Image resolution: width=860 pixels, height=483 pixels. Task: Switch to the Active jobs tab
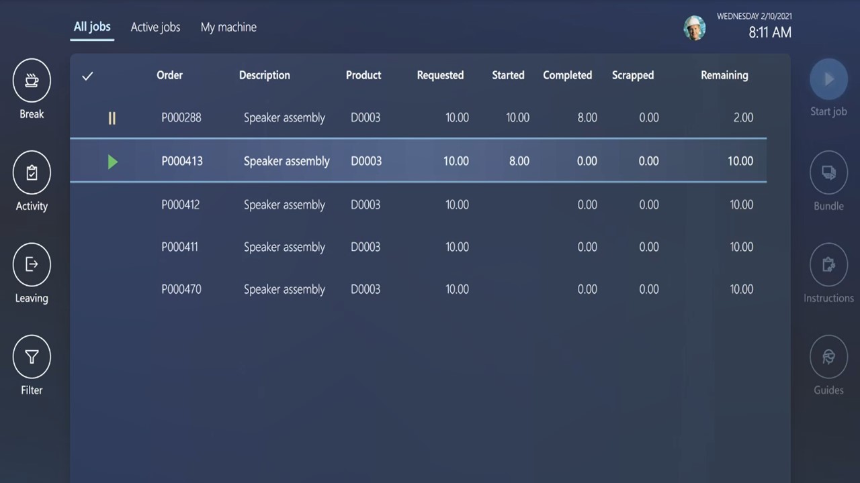155,27
